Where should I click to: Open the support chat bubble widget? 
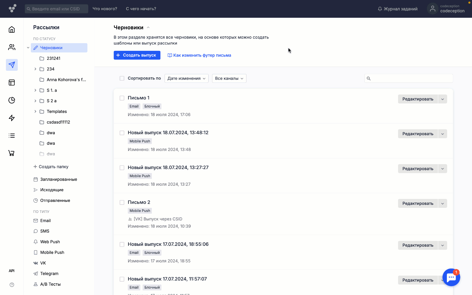[x=451, y=277]
